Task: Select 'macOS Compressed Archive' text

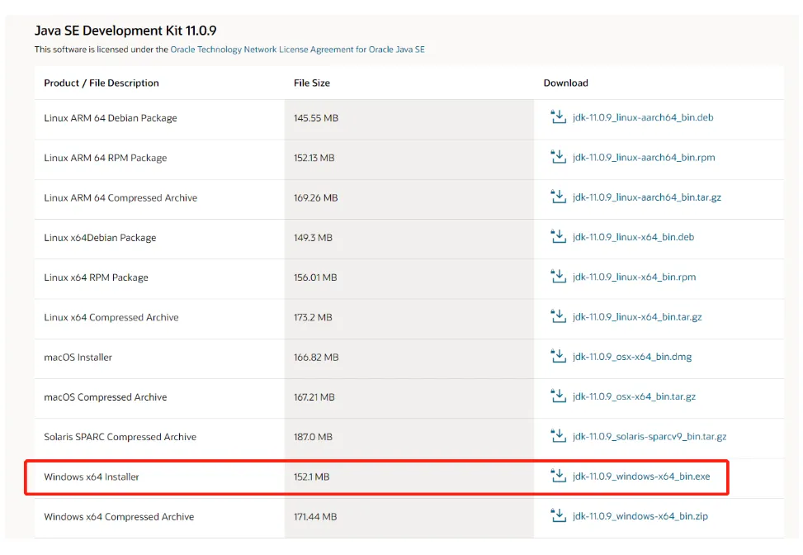Action: click(x=106, y=397)
